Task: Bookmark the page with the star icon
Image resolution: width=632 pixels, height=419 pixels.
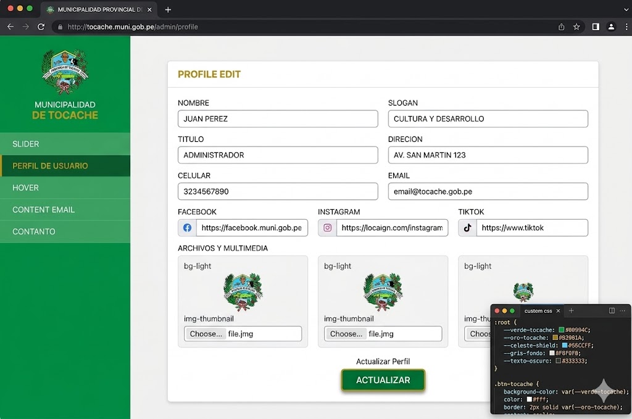Action: click(576, 27)
